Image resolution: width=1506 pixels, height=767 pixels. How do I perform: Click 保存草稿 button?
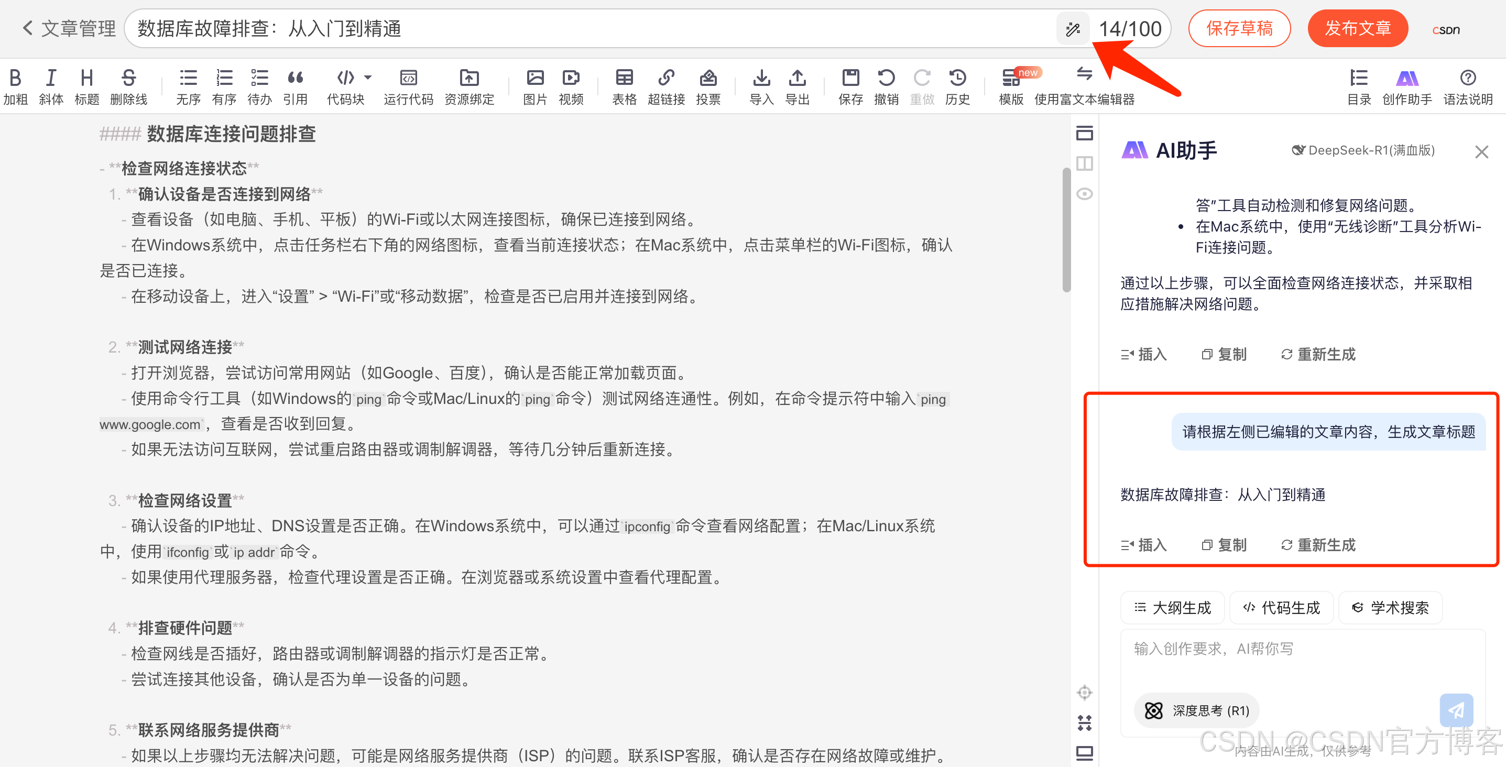(1239, 28)
